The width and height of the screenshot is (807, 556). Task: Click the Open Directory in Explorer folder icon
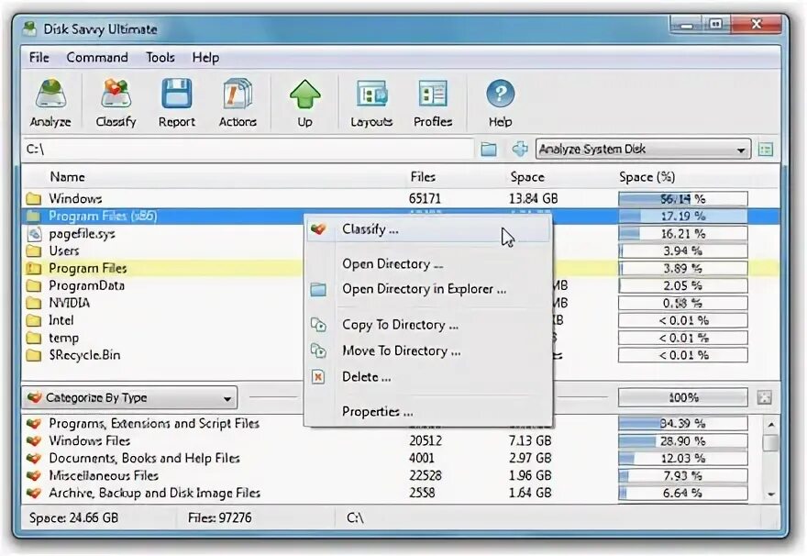click(318, 289)
